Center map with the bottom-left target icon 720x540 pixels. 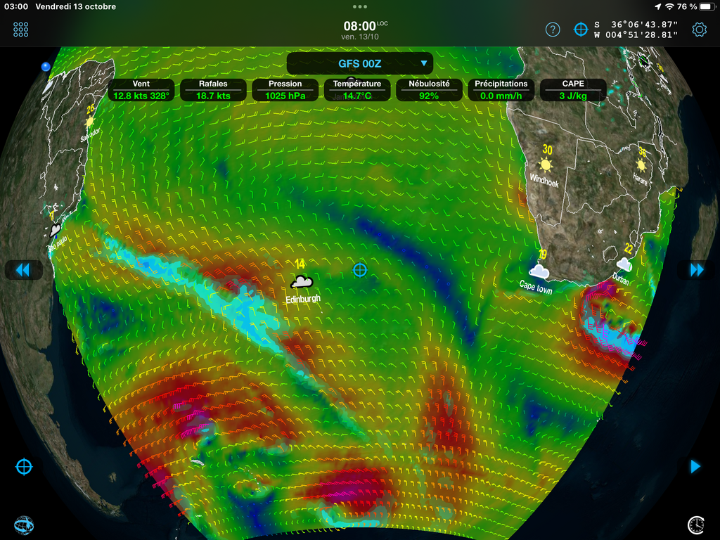click(x=24, y=467)
